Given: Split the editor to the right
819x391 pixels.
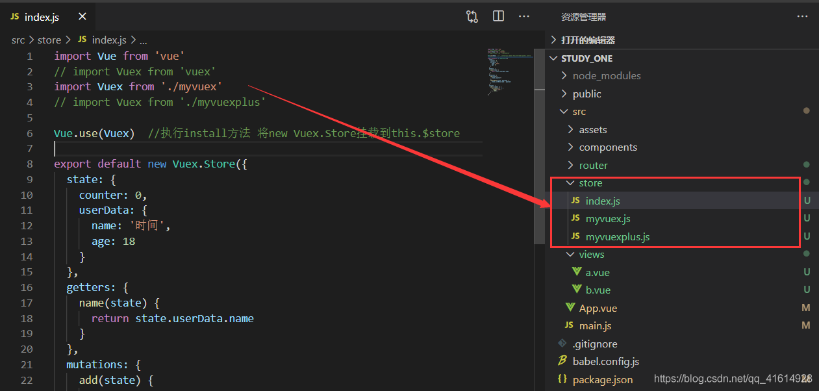Looking at the screenshot, I should [x=498, y=17].
